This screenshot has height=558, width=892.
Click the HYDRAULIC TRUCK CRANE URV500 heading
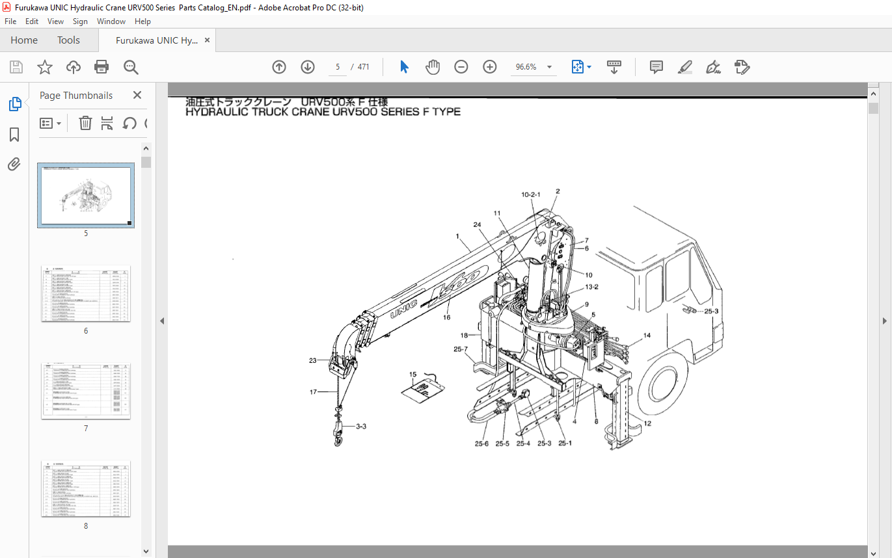point(323,112)
